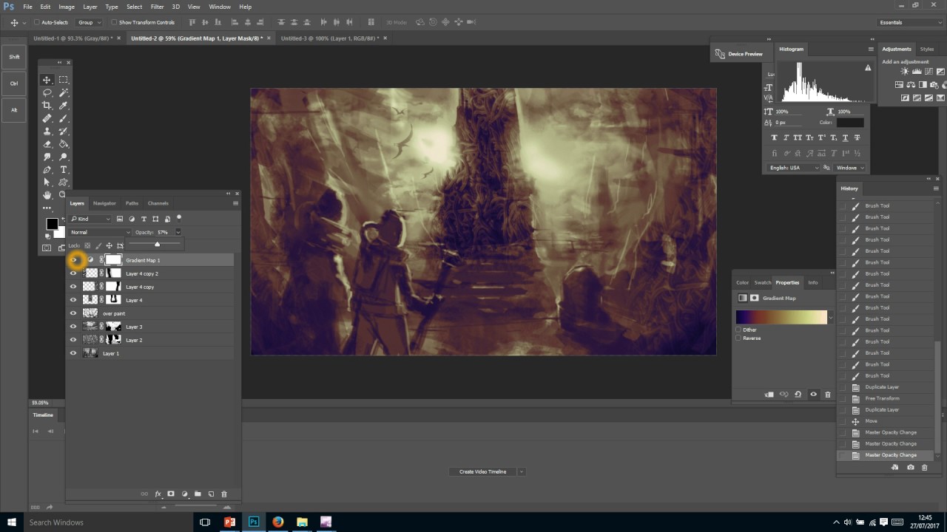This screenshot has height=532, width=947.
Task: Select the Eyedropper tool
Action: (64, 106)
